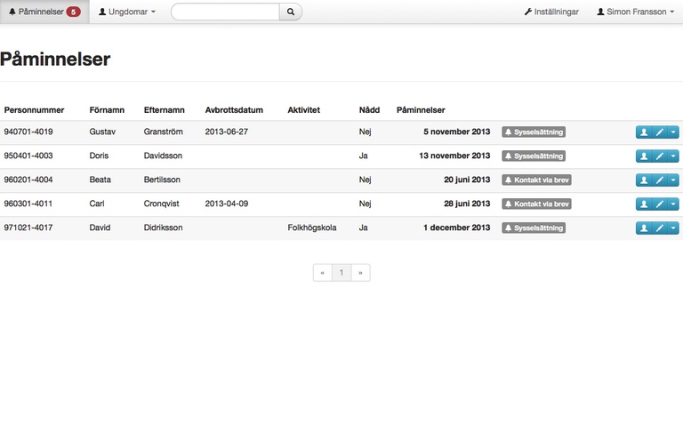Click the search magnifier button
This screenshot has width=683, height=424.
(x=290, y=12)
